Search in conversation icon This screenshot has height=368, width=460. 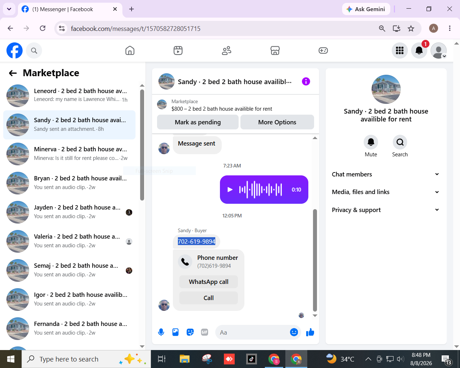tap(400, 142)
